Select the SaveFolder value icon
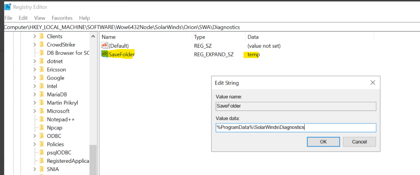The image size is (420, 175). pyautogui.click(x=104, y=54)
